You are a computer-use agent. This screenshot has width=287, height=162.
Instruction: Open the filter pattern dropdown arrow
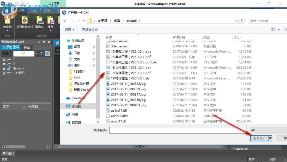point(36,54)
